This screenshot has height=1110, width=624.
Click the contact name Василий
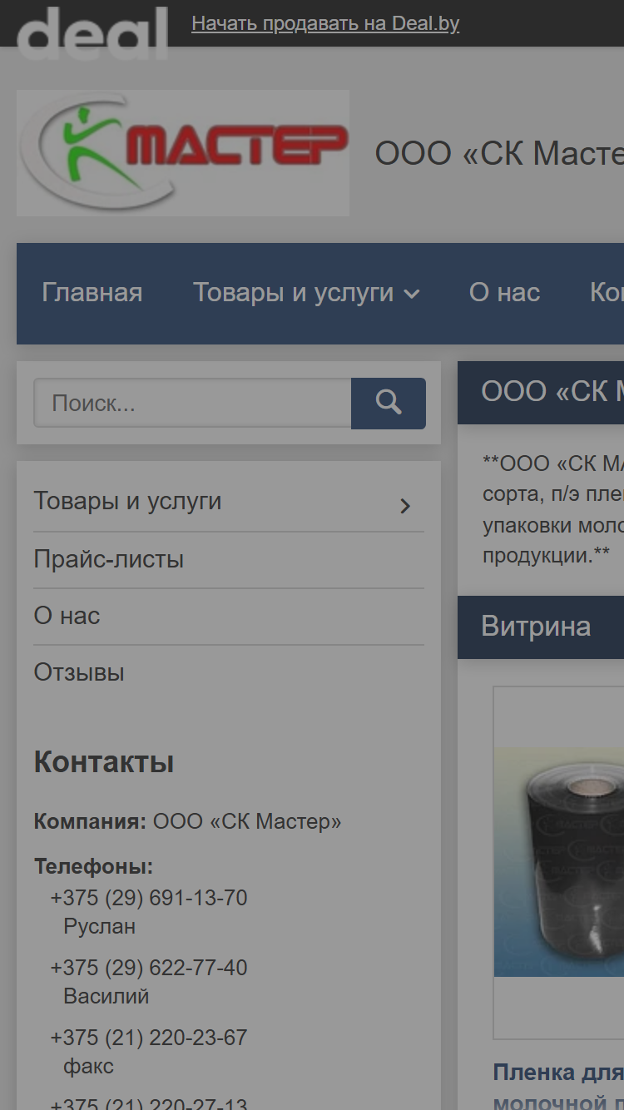[106, 997]
